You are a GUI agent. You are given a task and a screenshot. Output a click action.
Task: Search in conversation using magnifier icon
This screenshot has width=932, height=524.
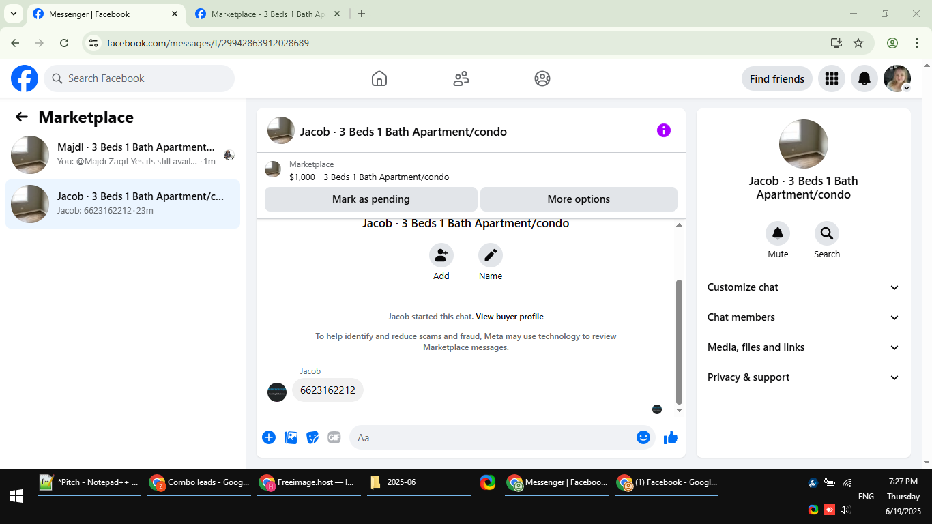(x=827, y=234)
